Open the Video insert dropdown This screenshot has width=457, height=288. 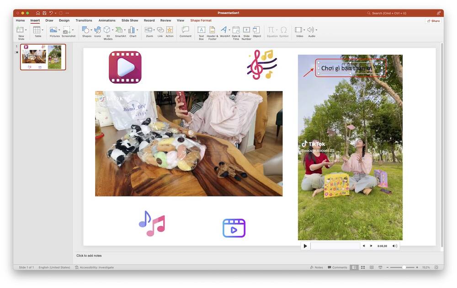pos(304,30)
